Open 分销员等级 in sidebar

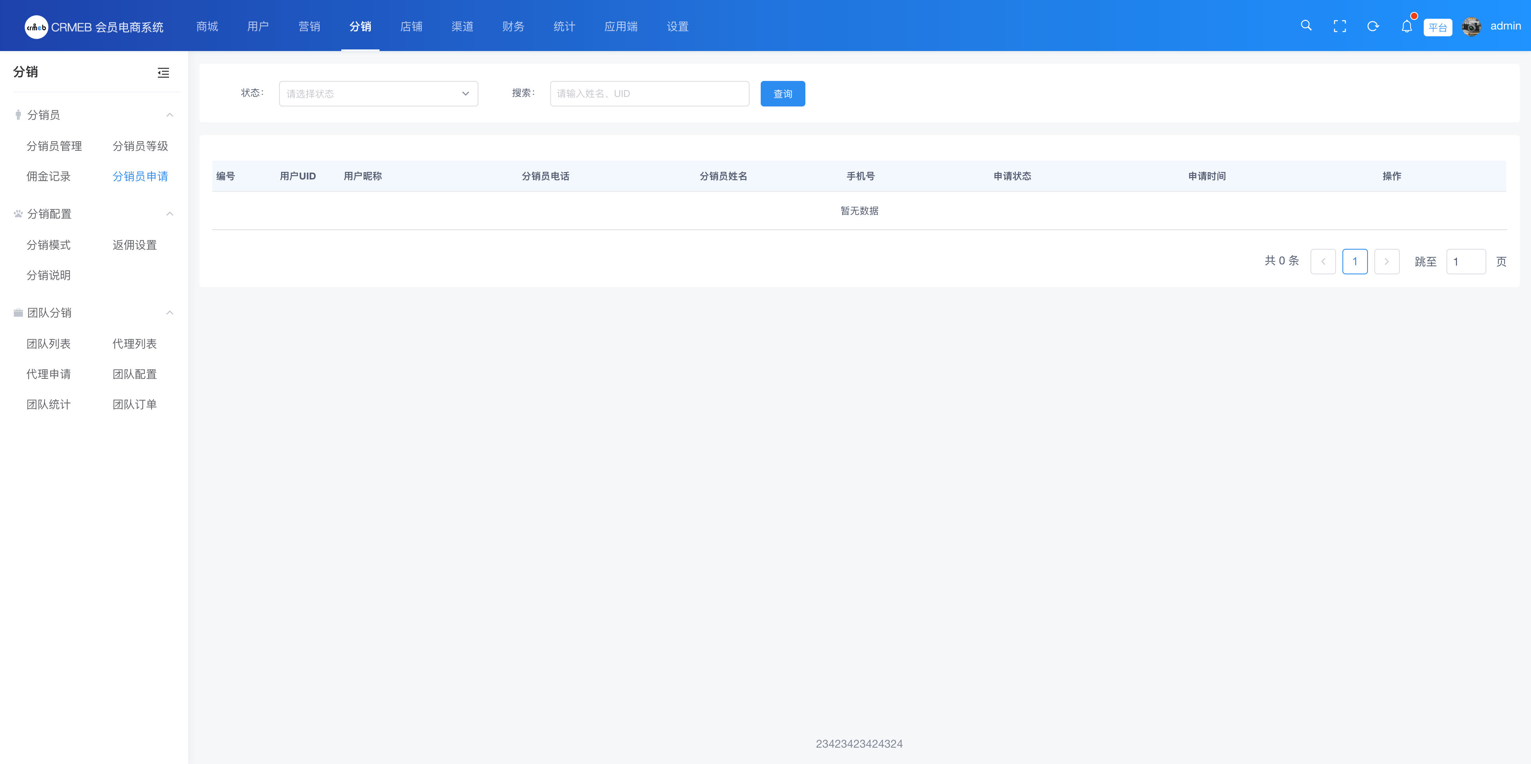click(x=140, y=146)
